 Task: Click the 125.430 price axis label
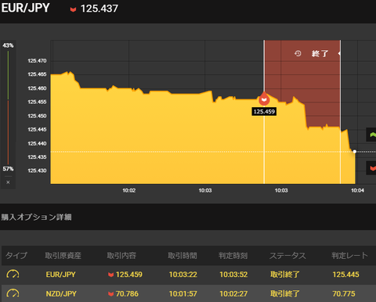[x=37, y=171]
